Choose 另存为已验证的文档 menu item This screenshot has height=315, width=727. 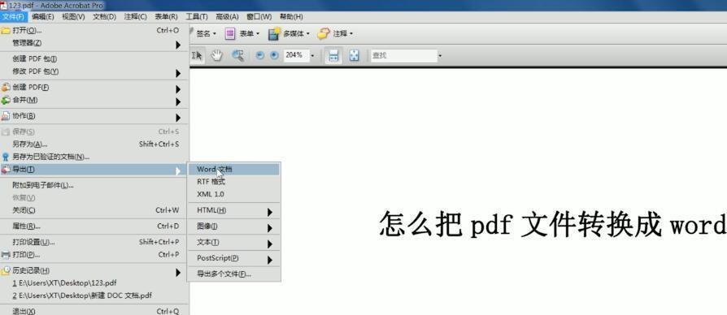94,157
